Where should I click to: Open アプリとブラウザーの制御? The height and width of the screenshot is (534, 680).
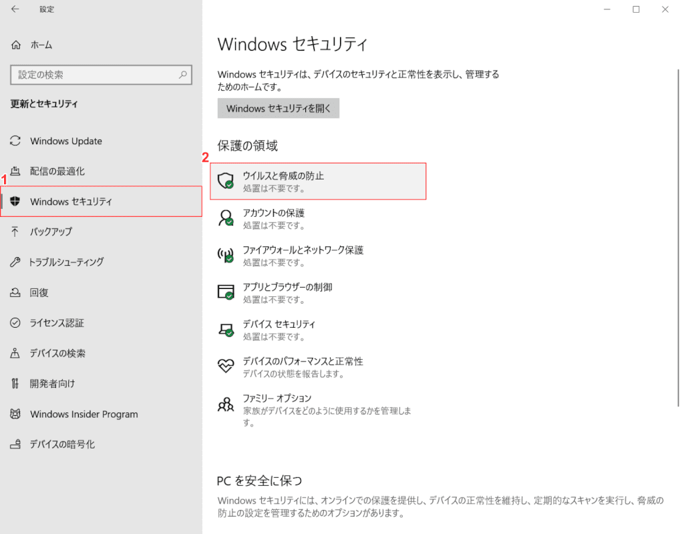319,292
